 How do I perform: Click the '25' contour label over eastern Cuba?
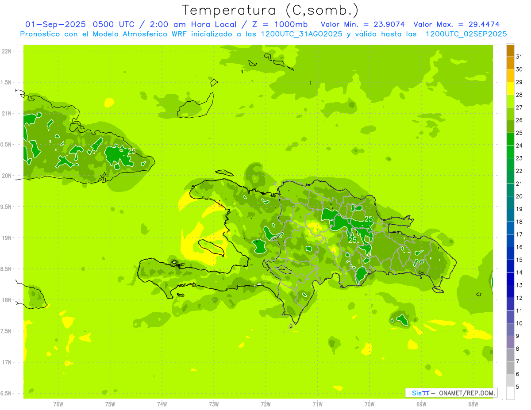pyautogui.click(x=131, y=151)
